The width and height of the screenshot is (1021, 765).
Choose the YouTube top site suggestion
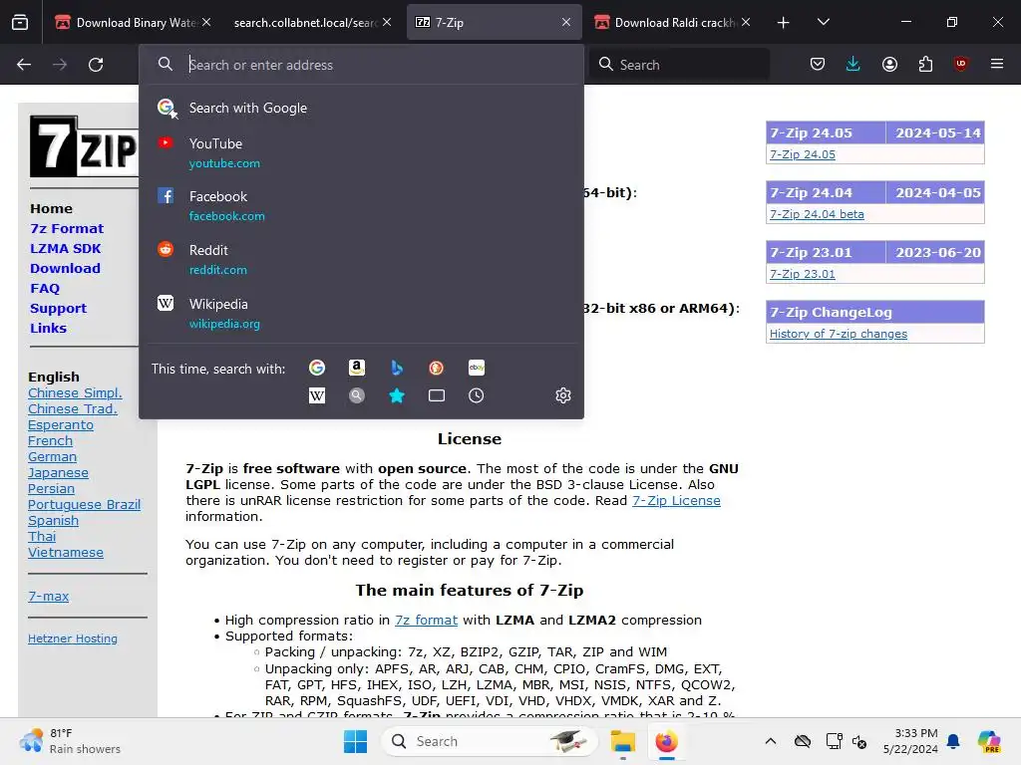tap(361, 152)
